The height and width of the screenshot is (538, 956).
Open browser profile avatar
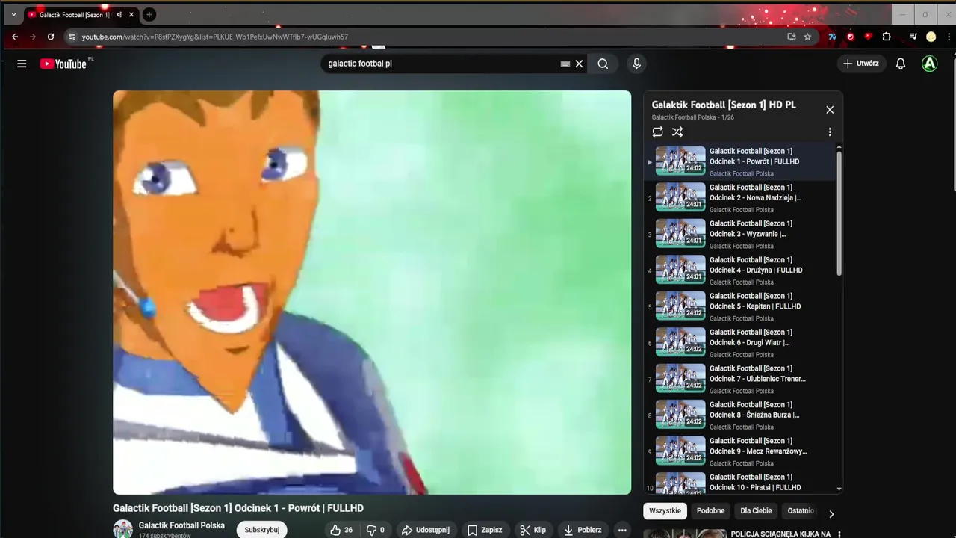[931, 37]
